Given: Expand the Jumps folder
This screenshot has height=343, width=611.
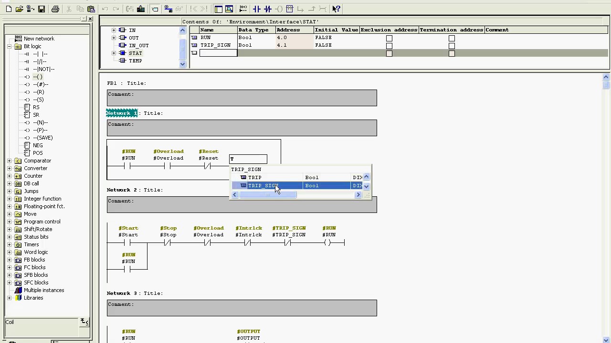Looking at the screenshot, I should (x=9, y=191).
